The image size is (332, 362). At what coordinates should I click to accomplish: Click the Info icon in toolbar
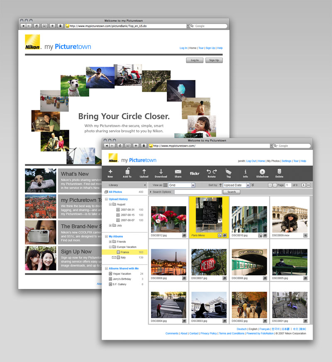point(245,172)
